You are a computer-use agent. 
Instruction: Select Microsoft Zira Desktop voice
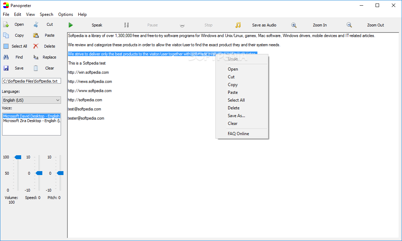coord(31,121)
